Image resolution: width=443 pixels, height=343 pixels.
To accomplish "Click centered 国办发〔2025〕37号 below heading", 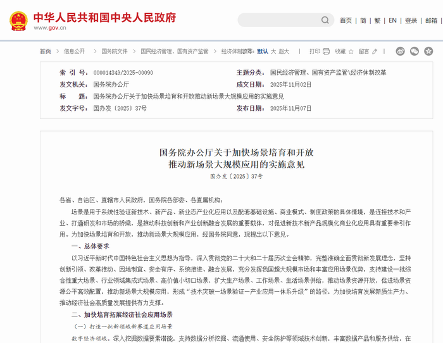I will 237,177.
